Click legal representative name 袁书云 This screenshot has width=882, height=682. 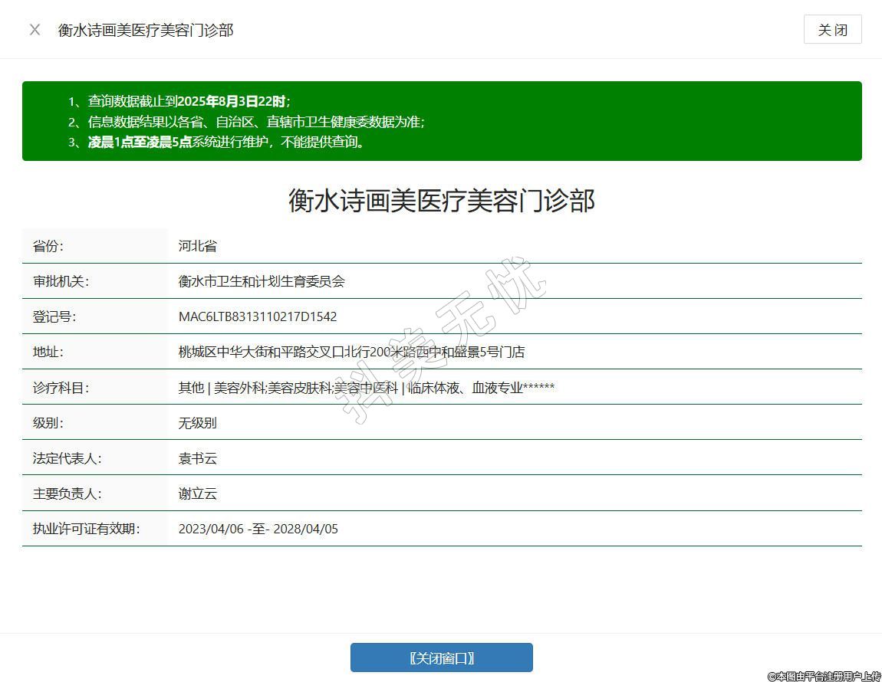198,458
